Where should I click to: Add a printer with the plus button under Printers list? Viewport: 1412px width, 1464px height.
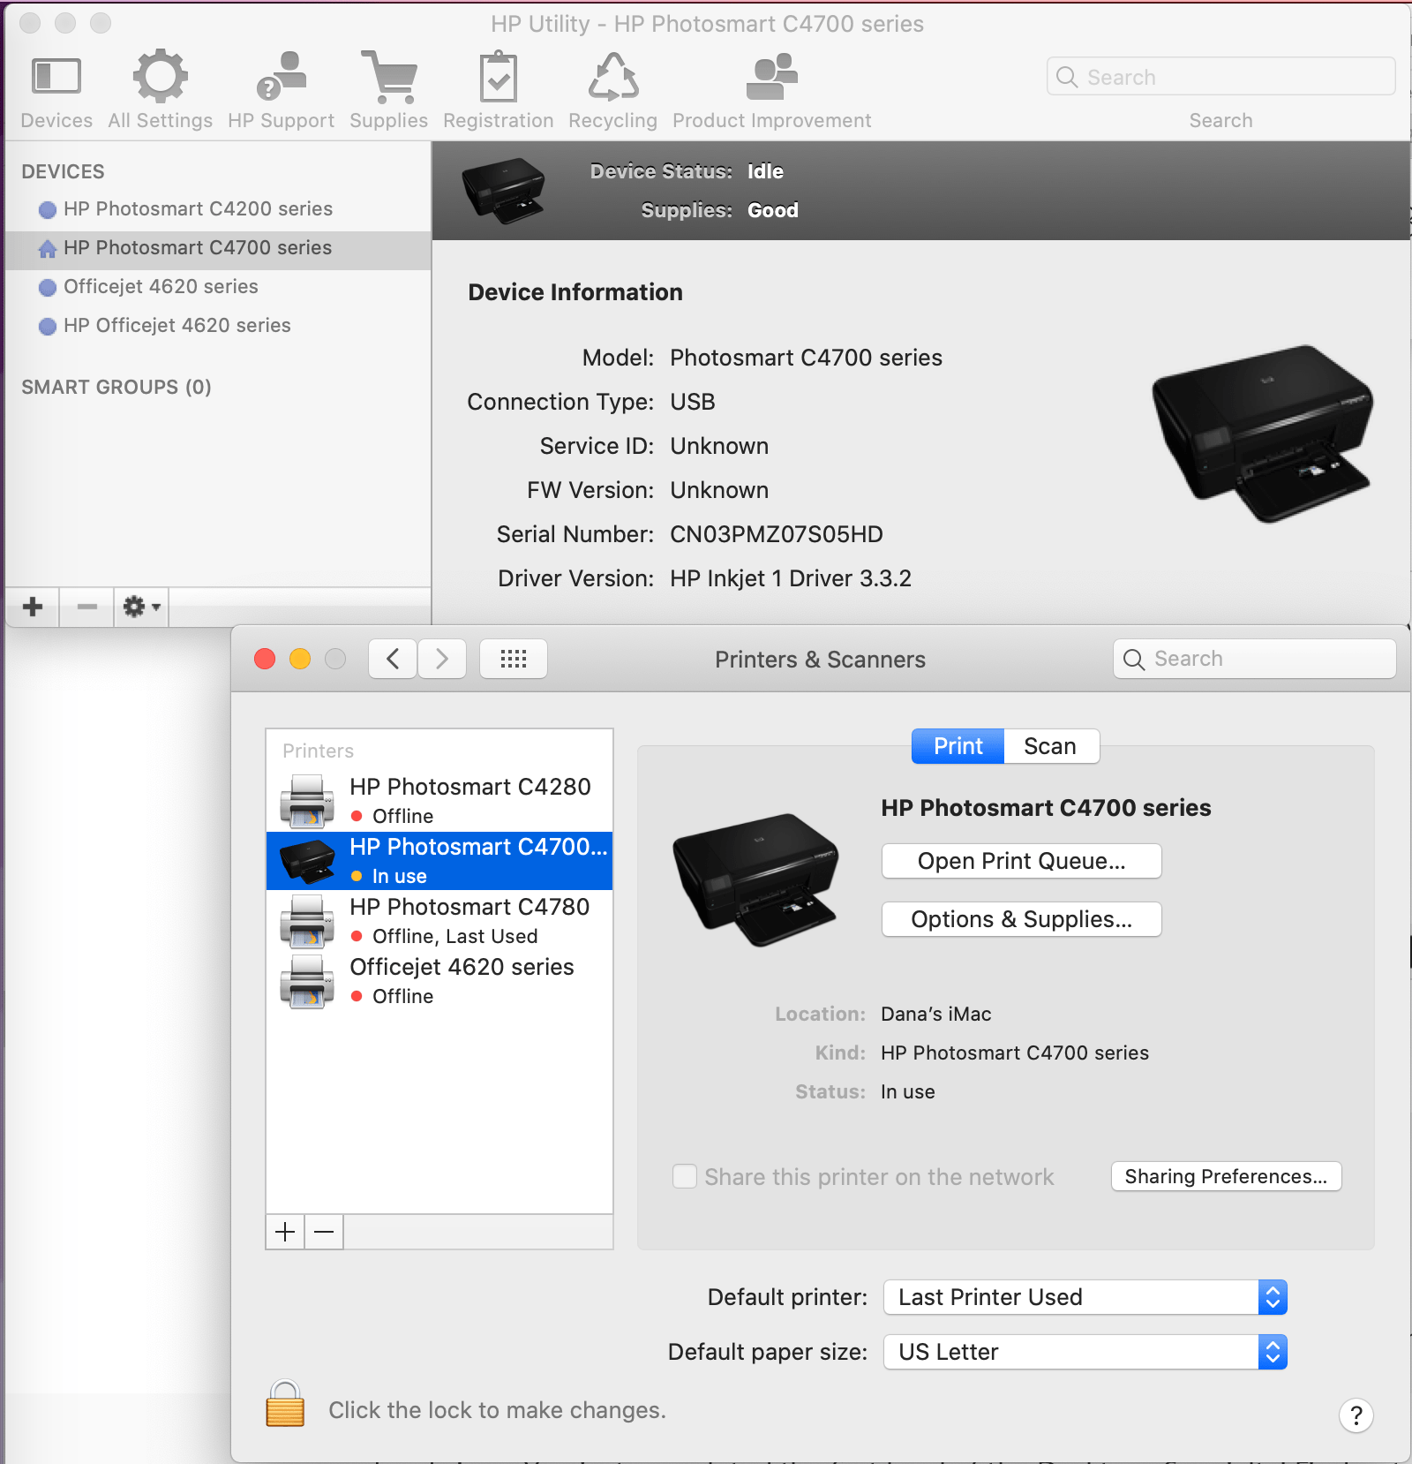(x=285, y=1232)
